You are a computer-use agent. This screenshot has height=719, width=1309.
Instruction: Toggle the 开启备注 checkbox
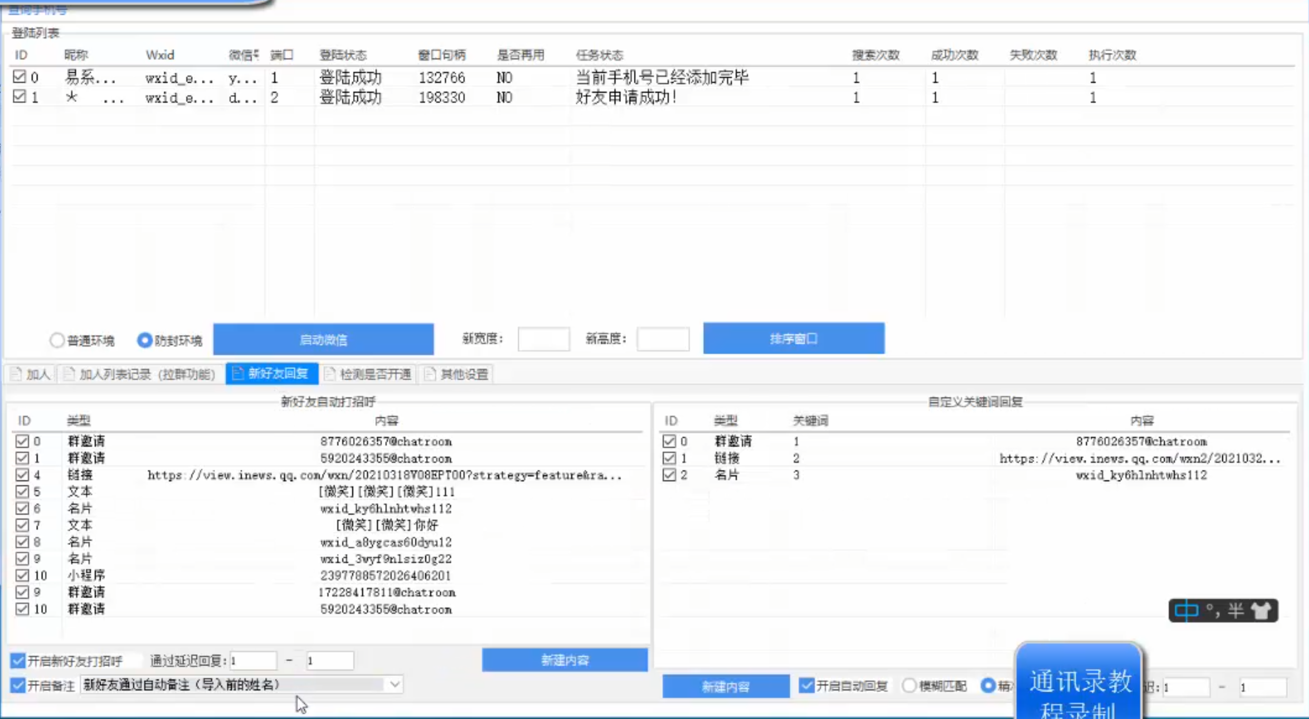coord(18,685)
